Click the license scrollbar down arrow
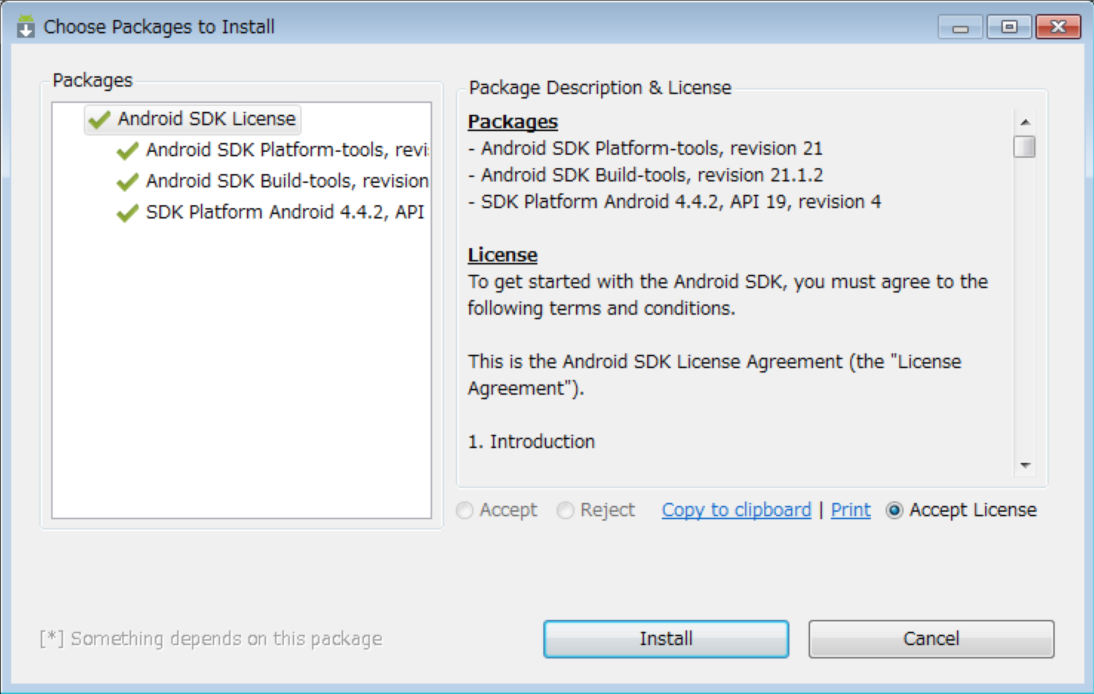 [x=1025, y=465]
